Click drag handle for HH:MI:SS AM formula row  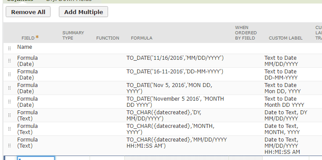[x=10, y=145]
